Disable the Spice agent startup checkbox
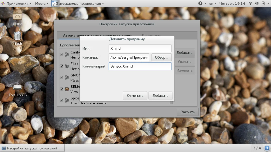The height and width of the screenshot is (152, 271). pos(62,100)
